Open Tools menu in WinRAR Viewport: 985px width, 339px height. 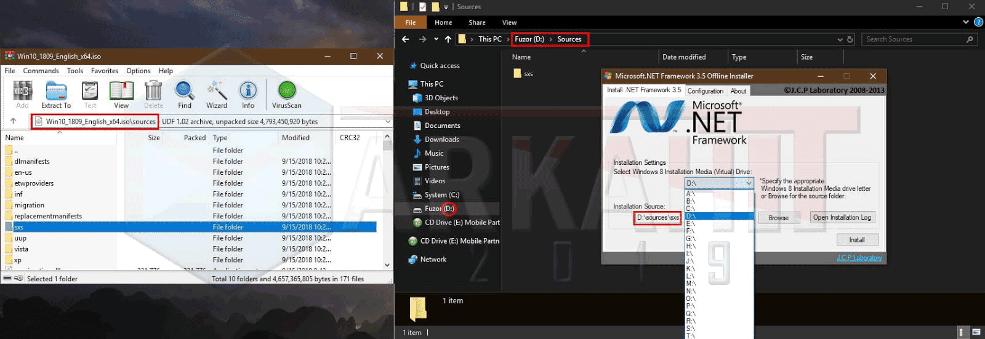click(x=75, y=71)
